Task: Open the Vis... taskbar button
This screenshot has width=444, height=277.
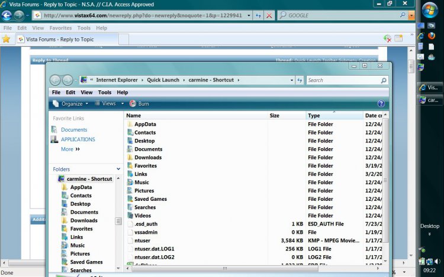Action: tap(430, 87)
